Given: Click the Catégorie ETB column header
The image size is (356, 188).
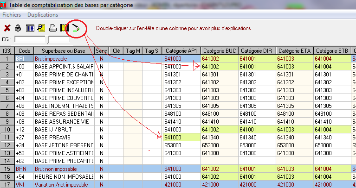Looking at the screenshot, I should pyautogui.click(x=332, y=51).
